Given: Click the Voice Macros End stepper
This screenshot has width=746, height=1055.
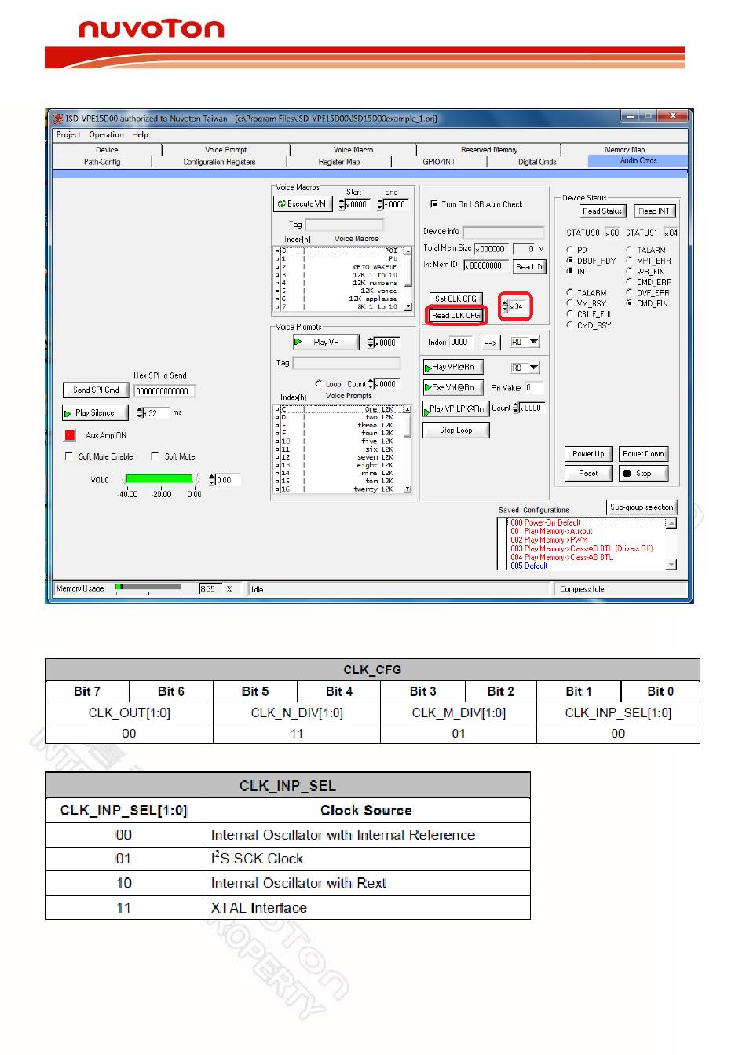Looking at the screenshot, I should pos(380,204).
